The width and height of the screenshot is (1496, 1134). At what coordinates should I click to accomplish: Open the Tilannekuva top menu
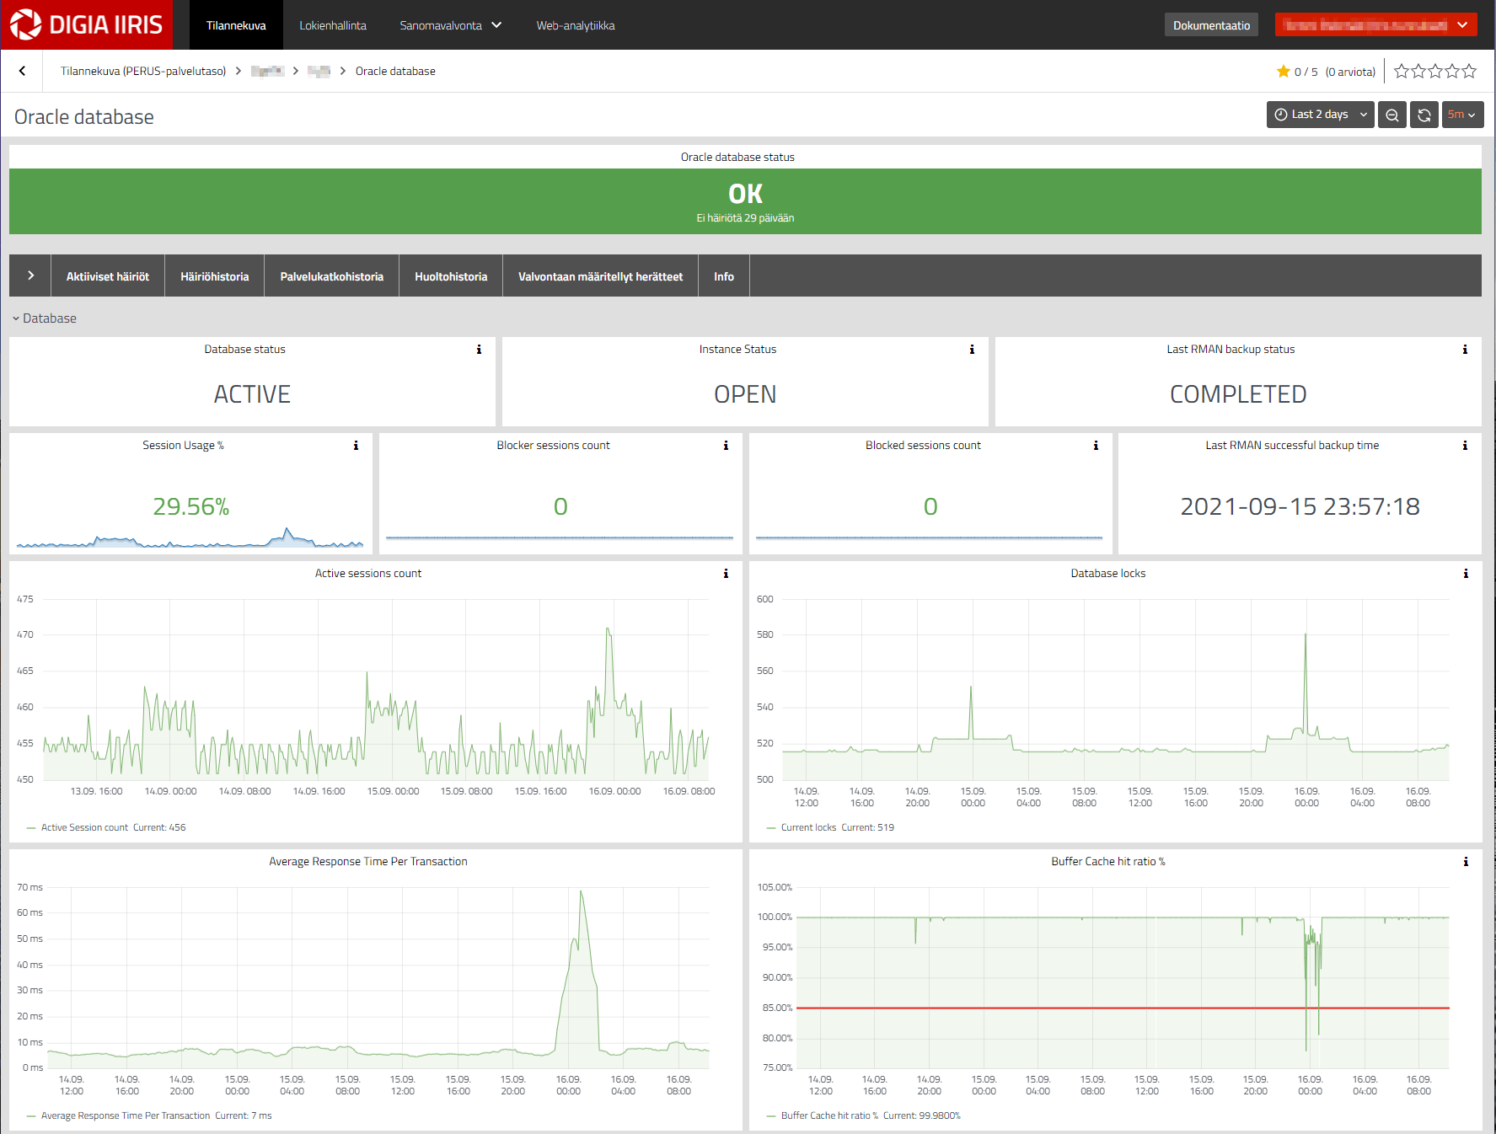pos(236,25)
